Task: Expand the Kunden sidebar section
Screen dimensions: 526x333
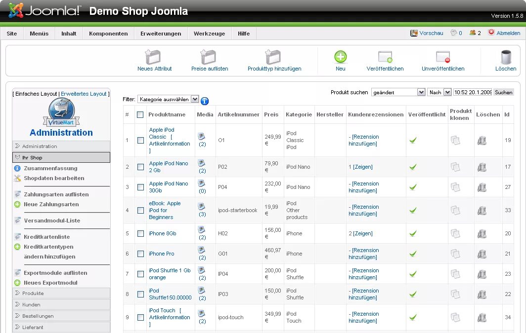Action: (61, 304)
